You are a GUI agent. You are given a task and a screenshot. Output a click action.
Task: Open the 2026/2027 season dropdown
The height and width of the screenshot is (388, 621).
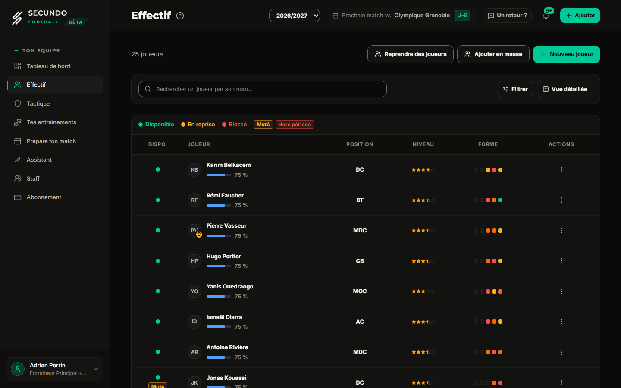pyautogui.click(x=295, y=16)
